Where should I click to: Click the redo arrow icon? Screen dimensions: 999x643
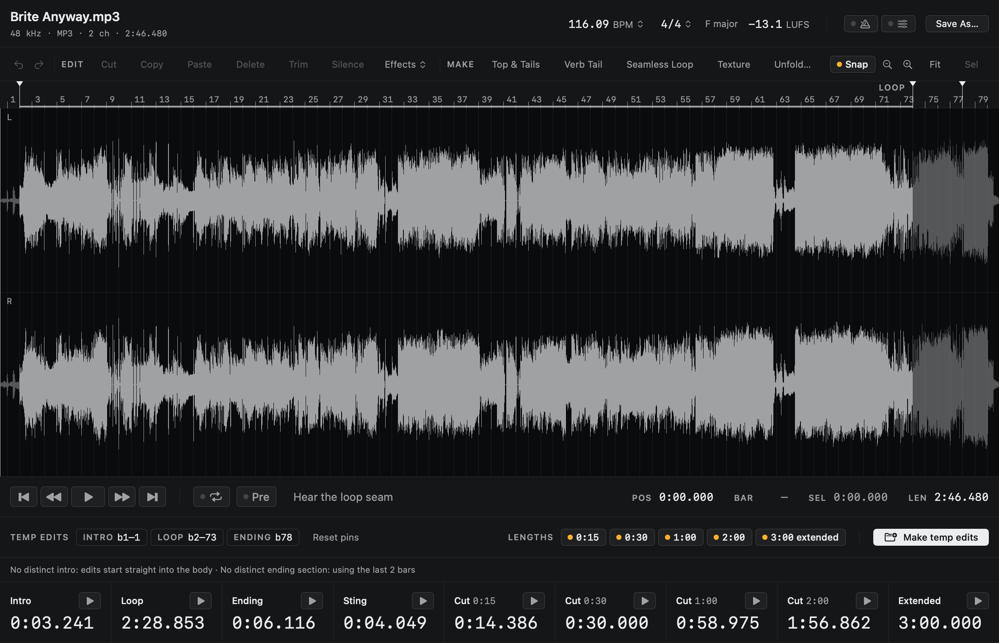click(39, 64)
